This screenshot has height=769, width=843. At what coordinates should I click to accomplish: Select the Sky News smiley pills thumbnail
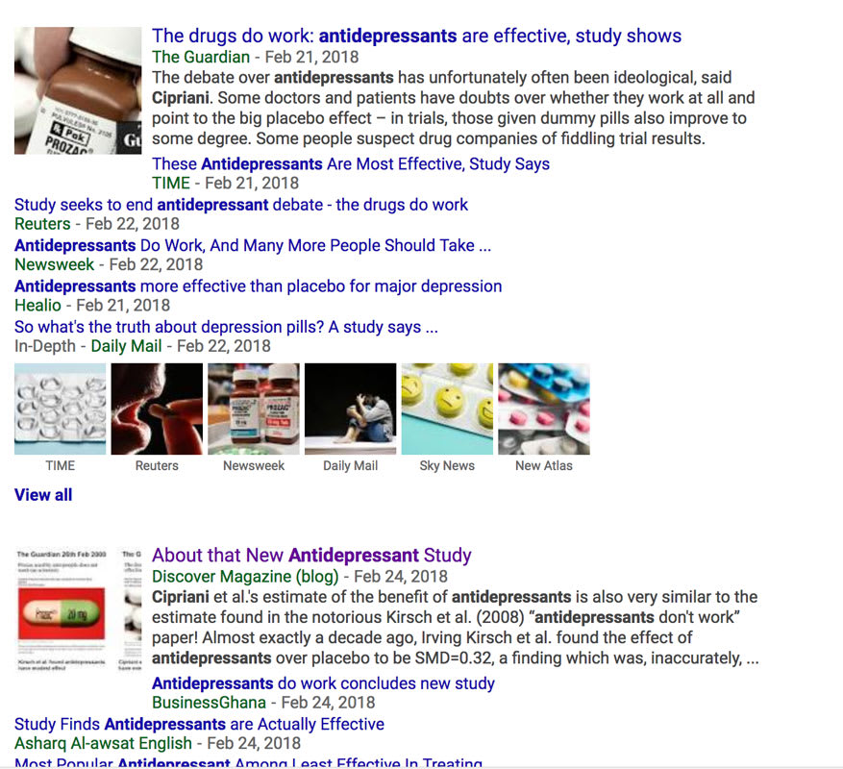click(x=447, y=409)
